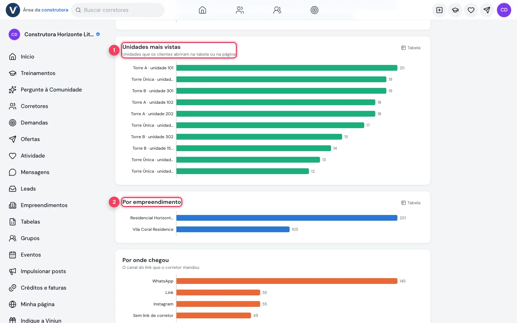Open the paper plane offers icon in header
Screen dimensions: 517x323
coord(487,10)
